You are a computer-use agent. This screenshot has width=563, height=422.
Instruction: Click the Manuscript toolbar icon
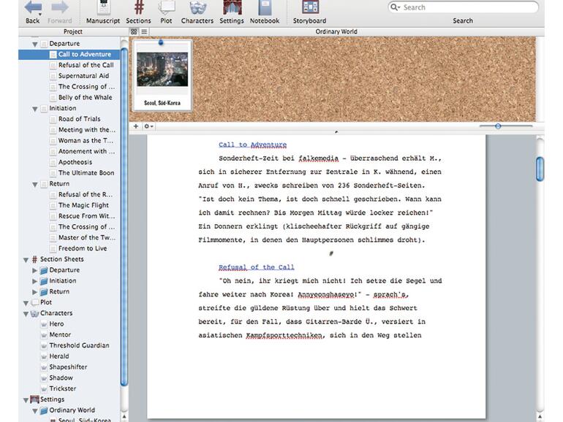(103, 8)
